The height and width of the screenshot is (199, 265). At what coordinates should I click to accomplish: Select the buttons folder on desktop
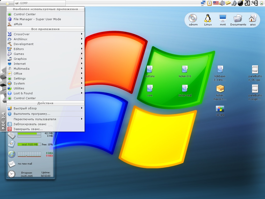click(x=150, y=72)
